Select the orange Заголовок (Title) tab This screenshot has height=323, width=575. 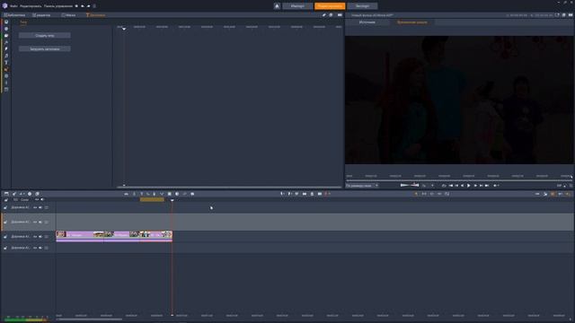(x=95, y=15)
